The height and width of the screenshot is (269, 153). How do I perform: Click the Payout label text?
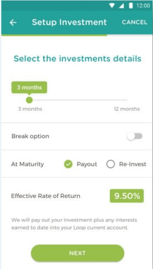(87, 164)
